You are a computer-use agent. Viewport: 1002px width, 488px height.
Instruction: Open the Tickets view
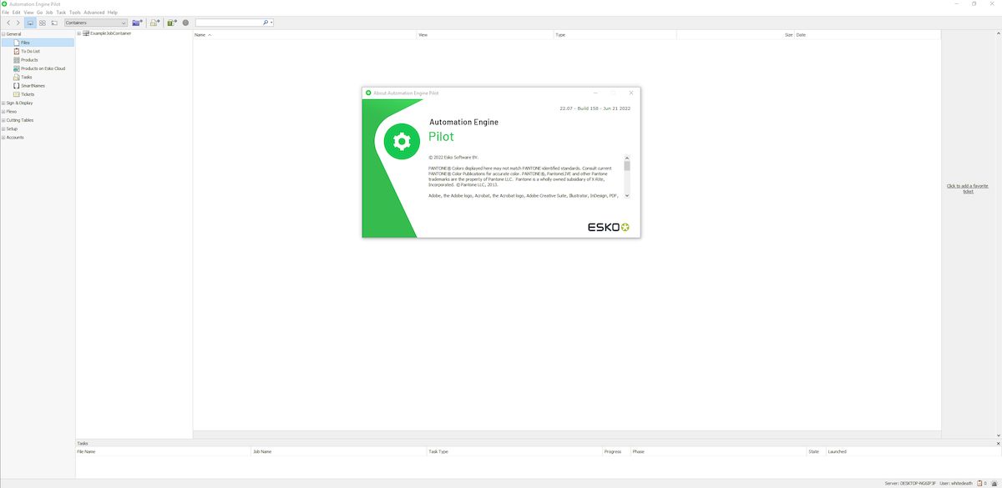[x=24, y=94]
